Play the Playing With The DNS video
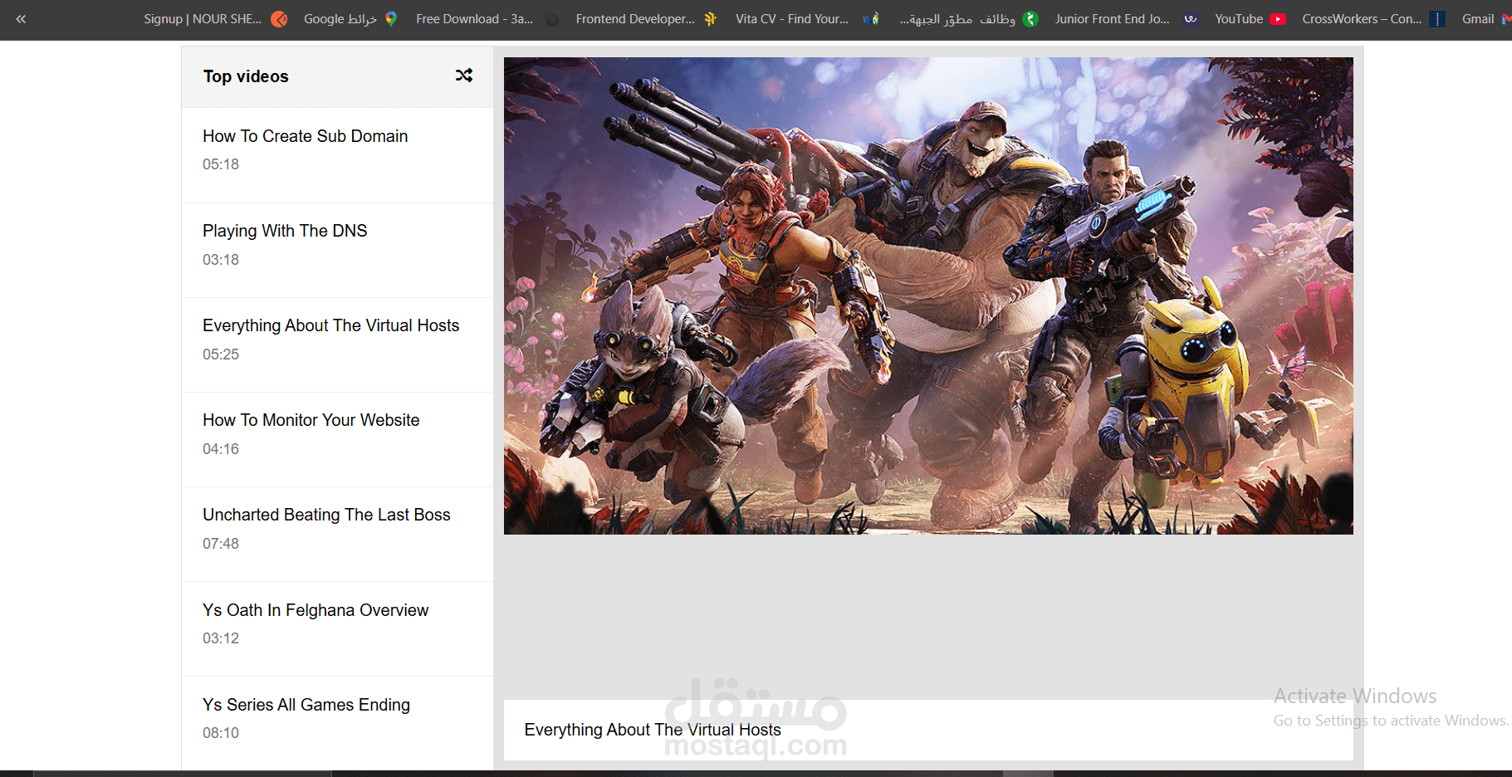 pyautogui.click(x=337, y=250)
